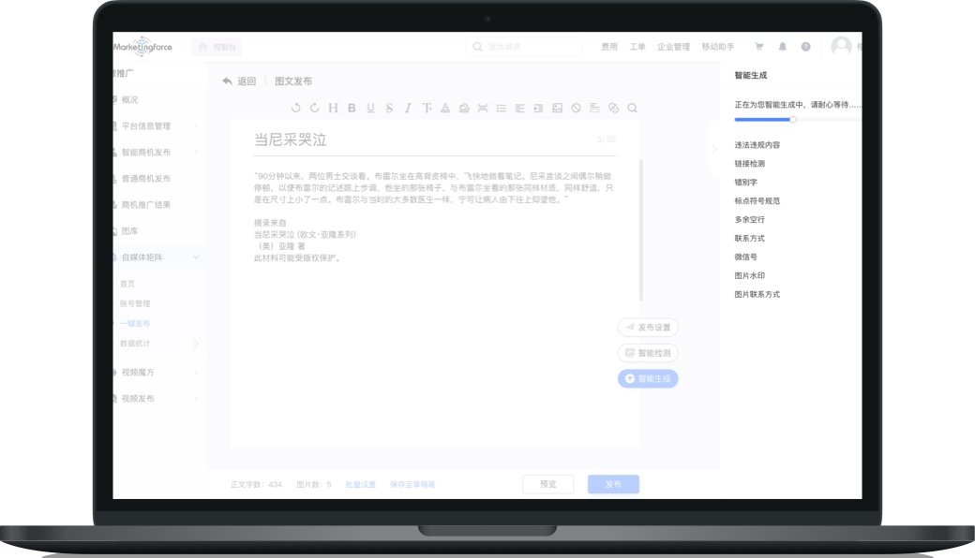Viewport: 975px width, 558px height.
Task: Select 链接检测 in detection list
Action: pos(749,164)
